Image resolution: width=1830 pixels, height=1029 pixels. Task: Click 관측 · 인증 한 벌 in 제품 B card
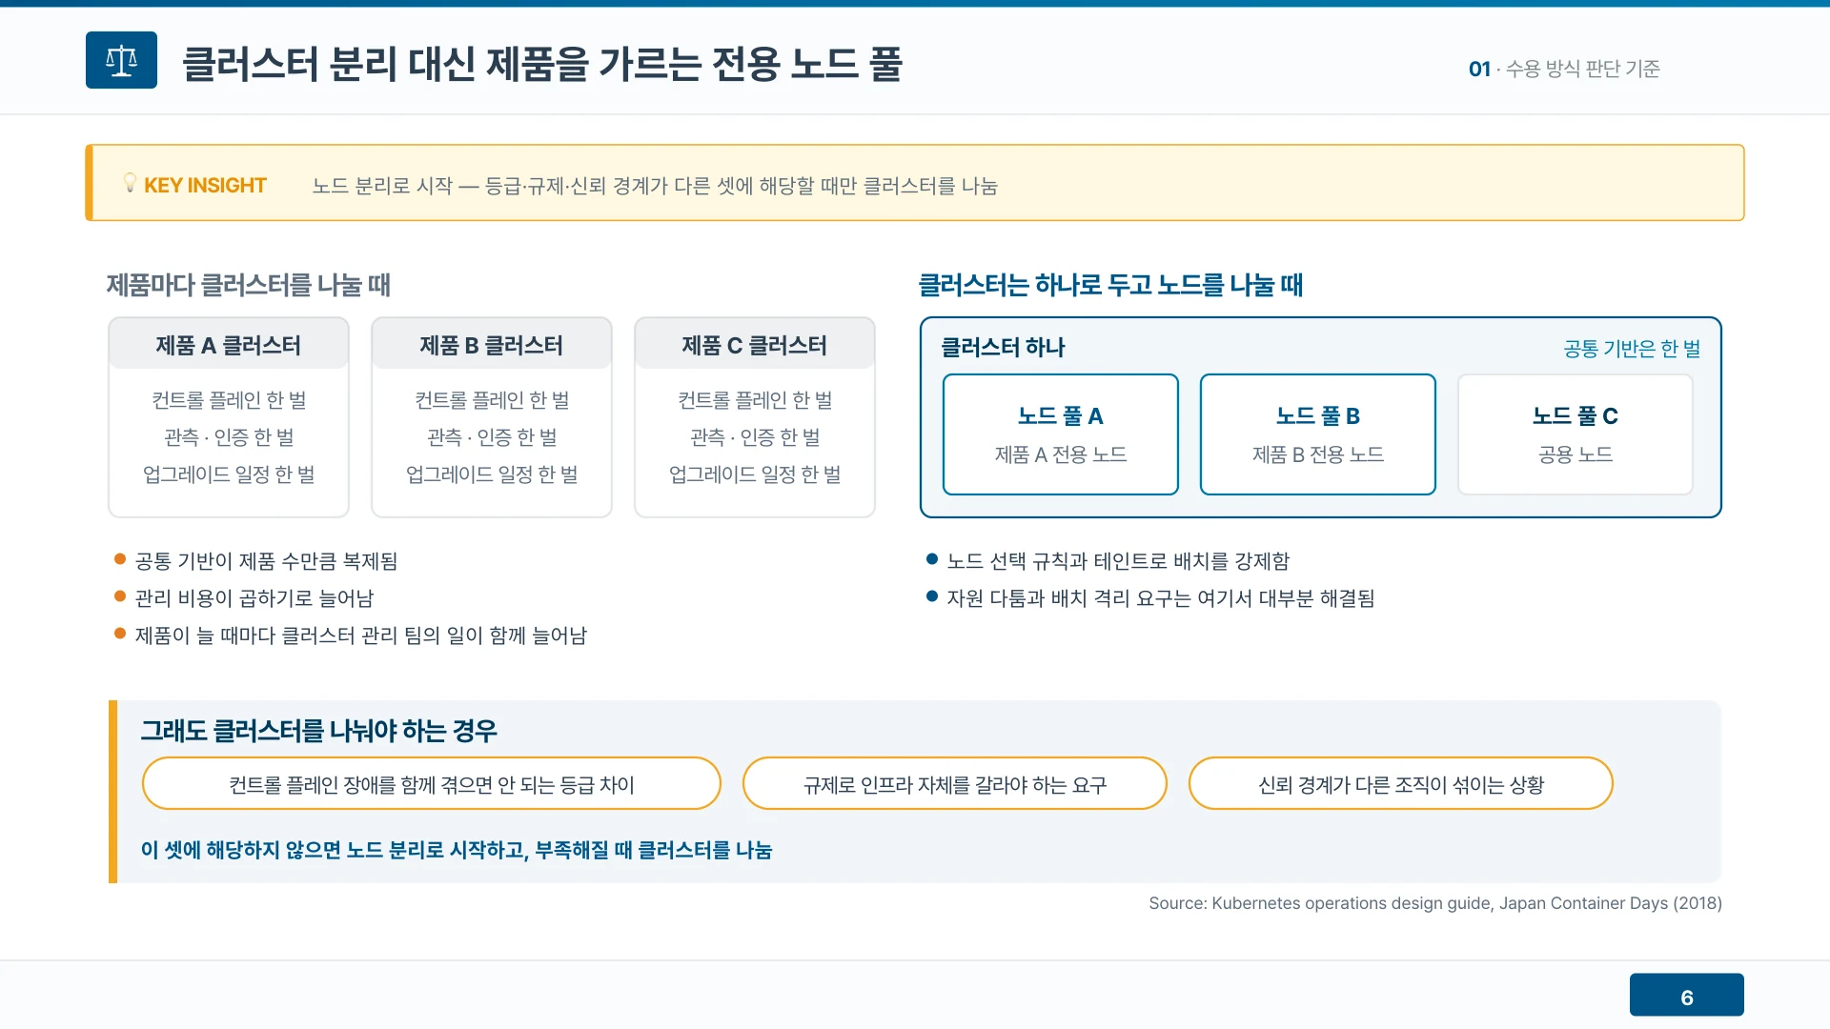pyautogui.click(x=492, y=437)
